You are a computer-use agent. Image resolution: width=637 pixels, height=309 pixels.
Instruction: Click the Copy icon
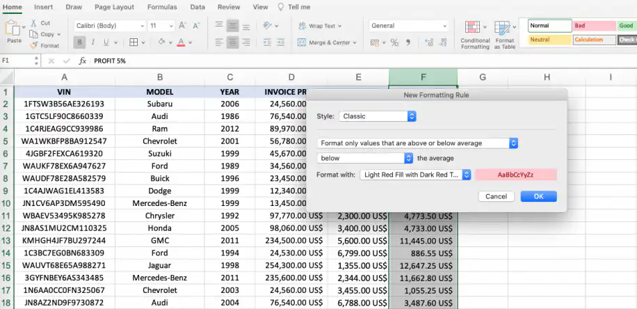click(33, 35)
